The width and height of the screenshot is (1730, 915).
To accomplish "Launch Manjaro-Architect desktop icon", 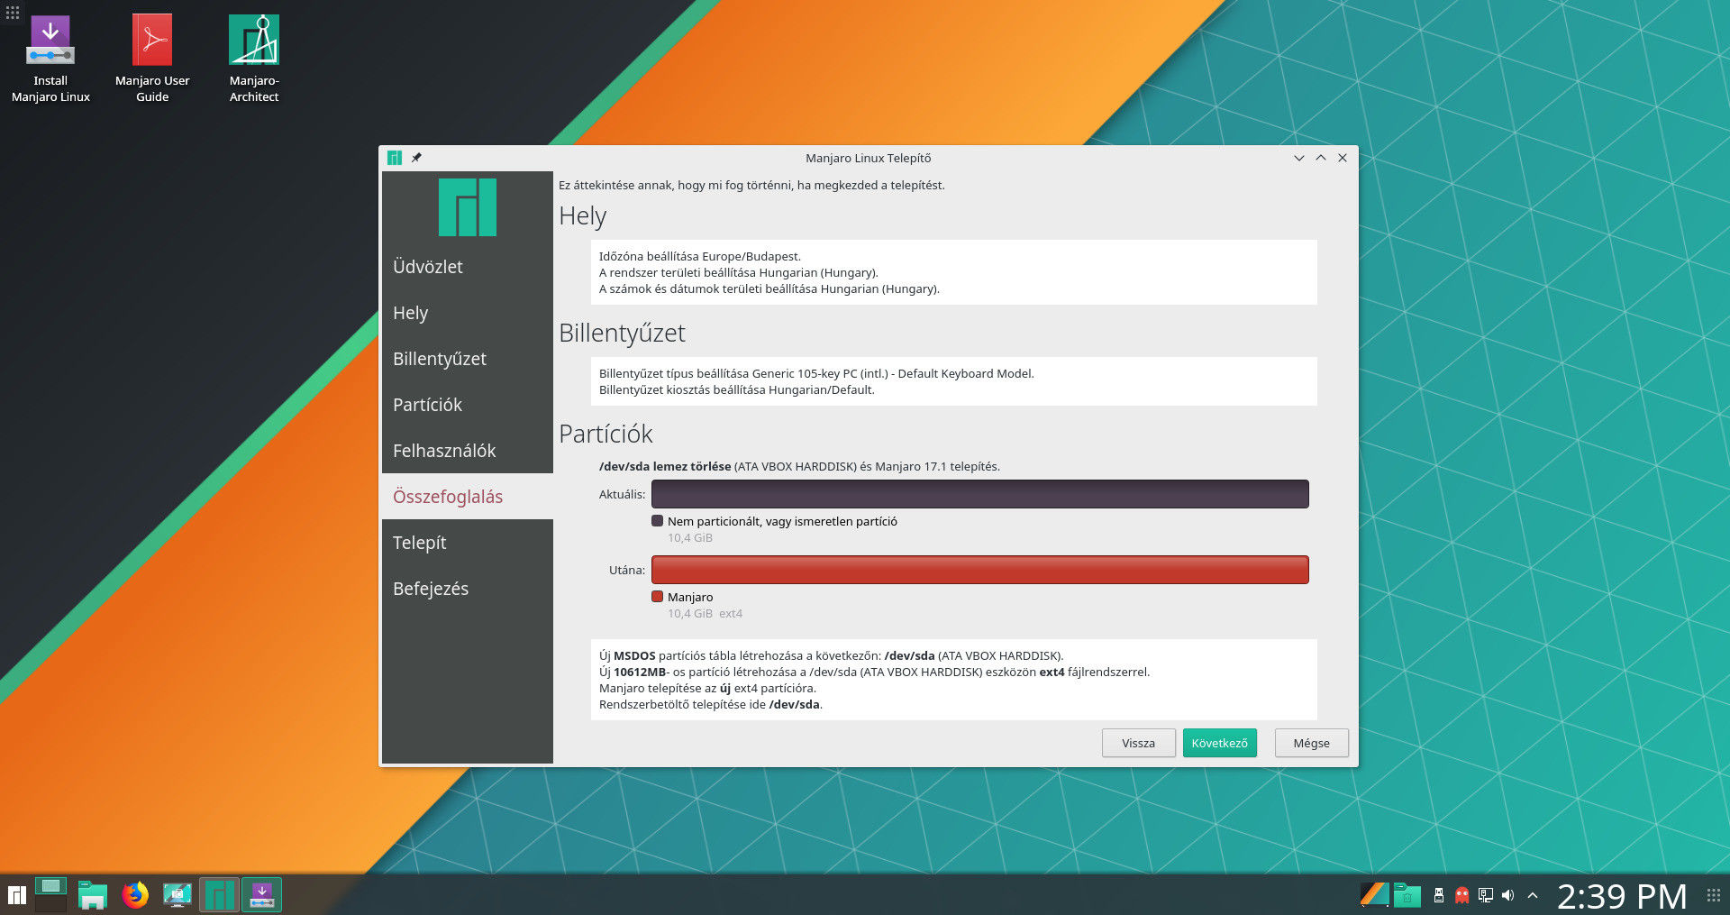I will click(x=254, y=59).
